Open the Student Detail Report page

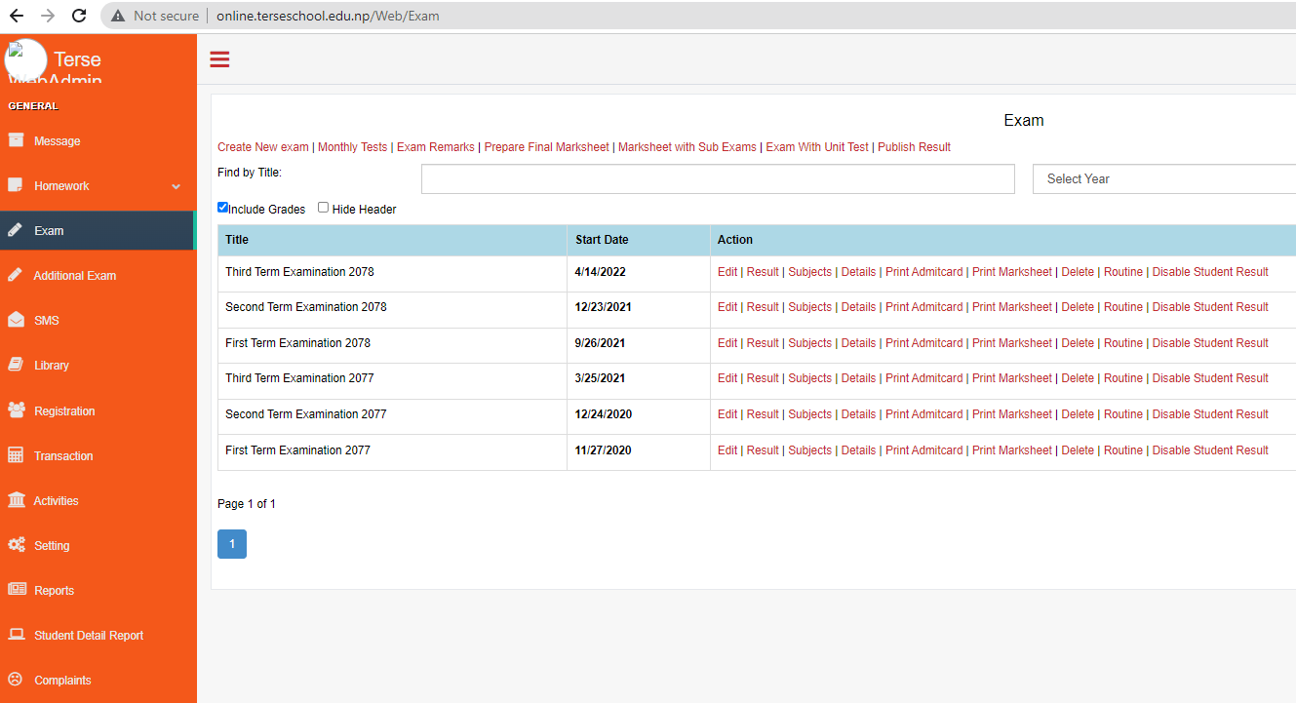click(89, 636)
